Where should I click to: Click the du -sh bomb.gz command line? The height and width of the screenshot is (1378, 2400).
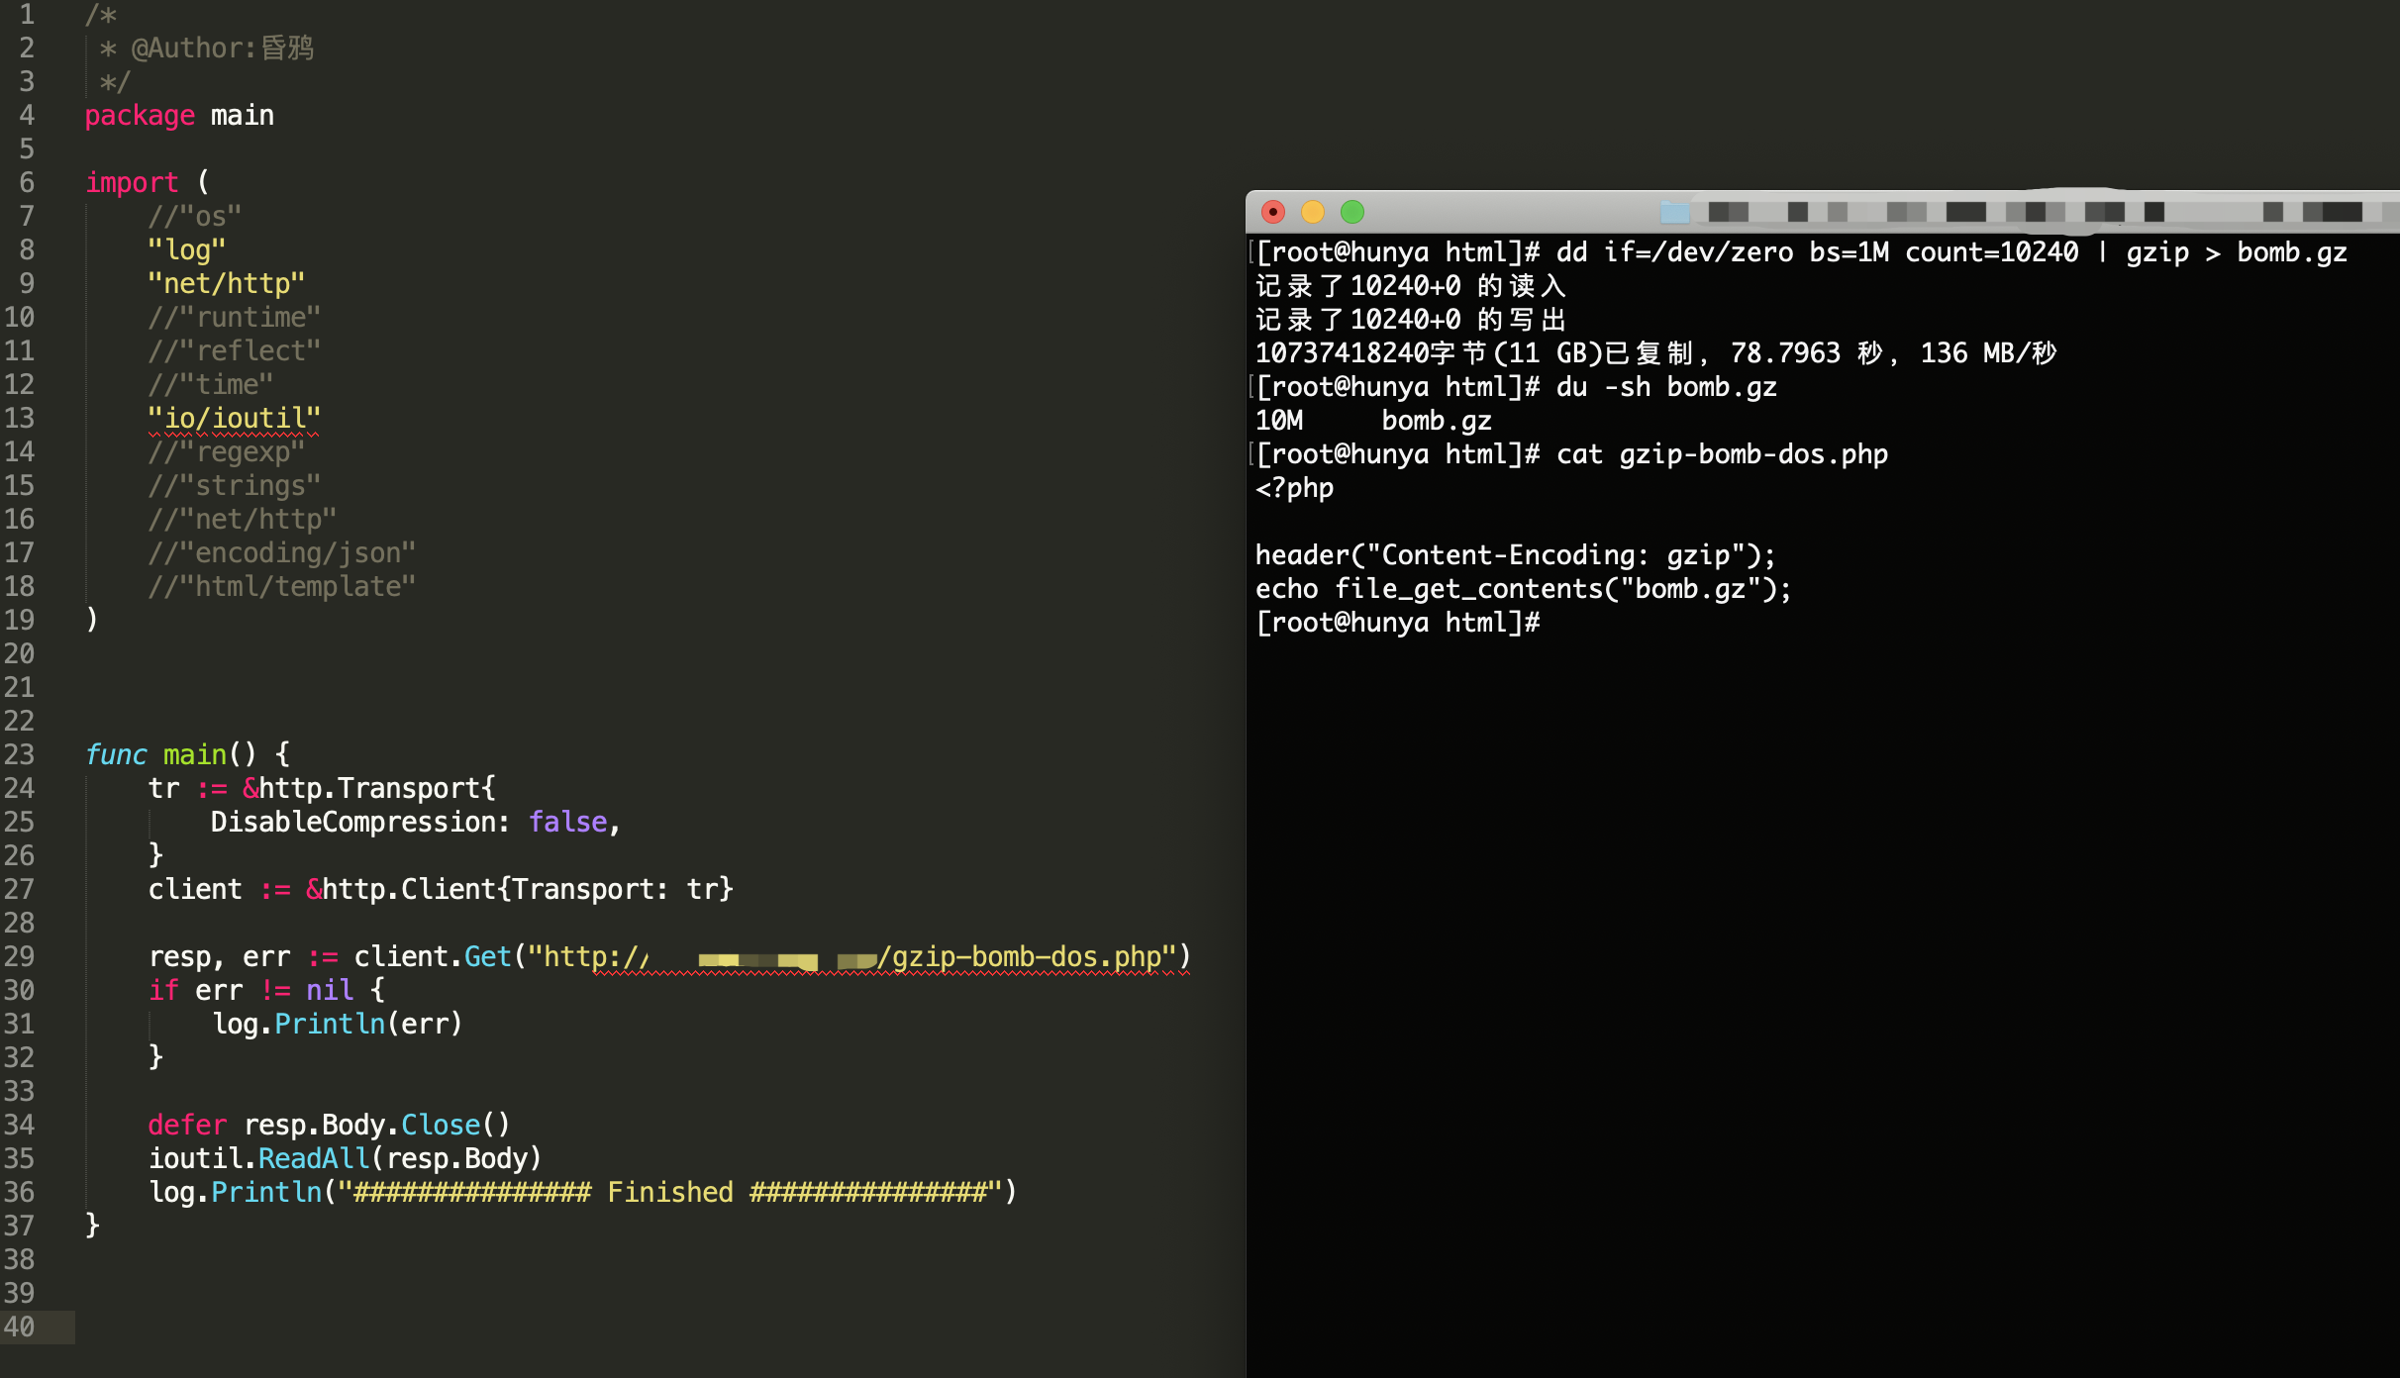tap(1665, 387)
